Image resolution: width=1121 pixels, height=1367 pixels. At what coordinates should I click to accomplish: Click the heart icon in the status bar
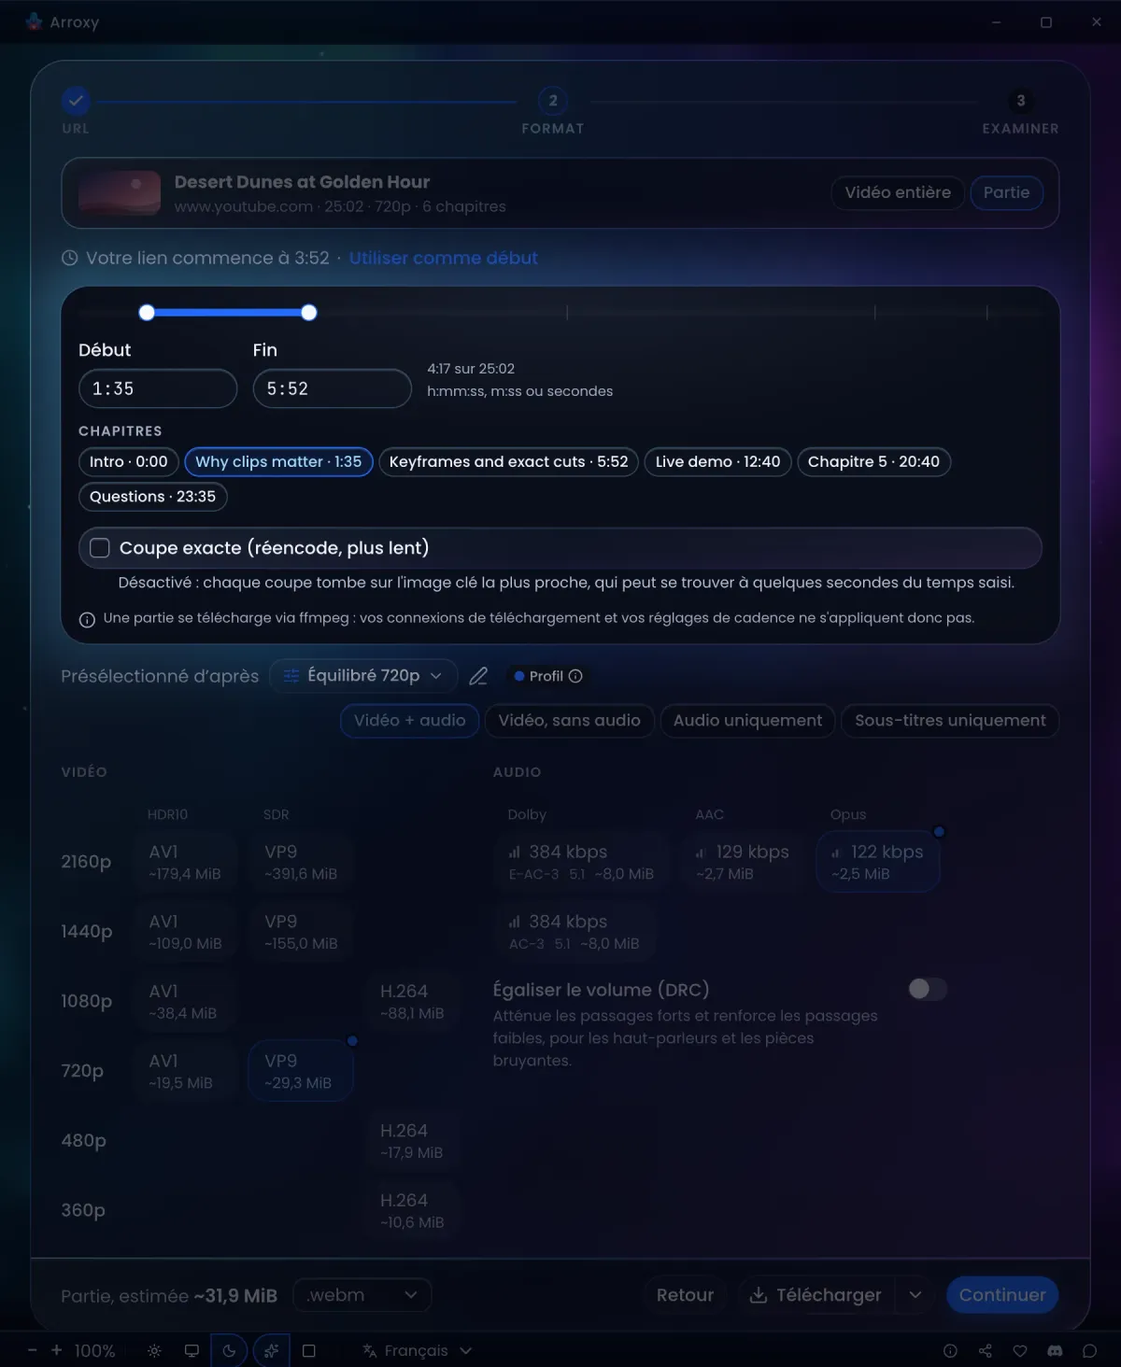1020,1350
